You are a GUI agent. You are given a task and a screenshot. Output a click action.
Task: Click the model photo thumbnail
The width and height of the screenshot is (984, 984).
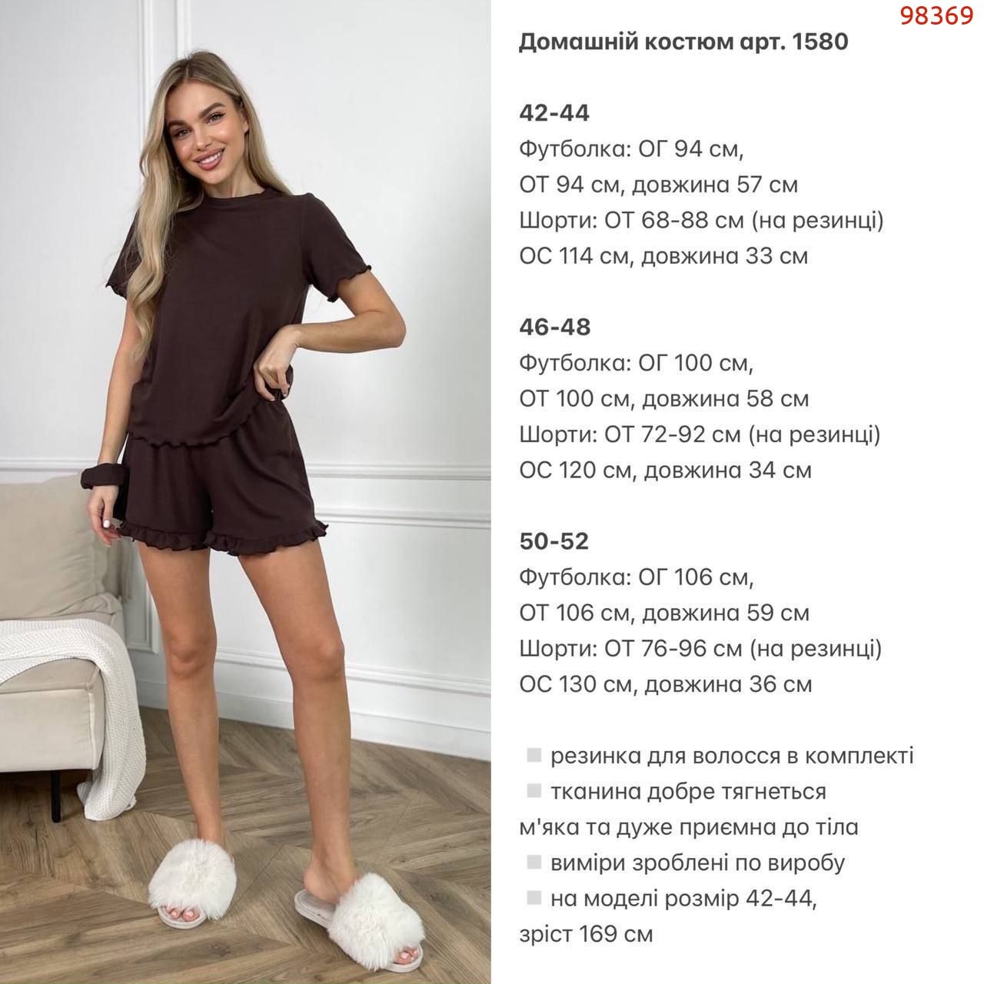tap(245, 492)
